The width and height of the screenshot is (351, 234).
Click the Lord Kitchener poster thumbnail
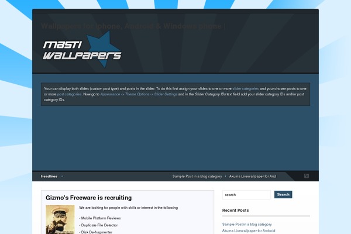(60, 219)
